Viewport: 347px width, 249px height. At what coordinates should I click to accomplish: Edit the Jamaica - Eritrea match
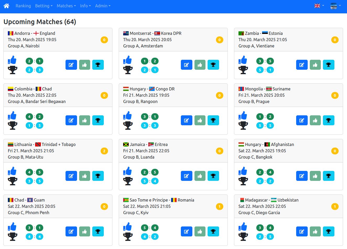(187, 176)
